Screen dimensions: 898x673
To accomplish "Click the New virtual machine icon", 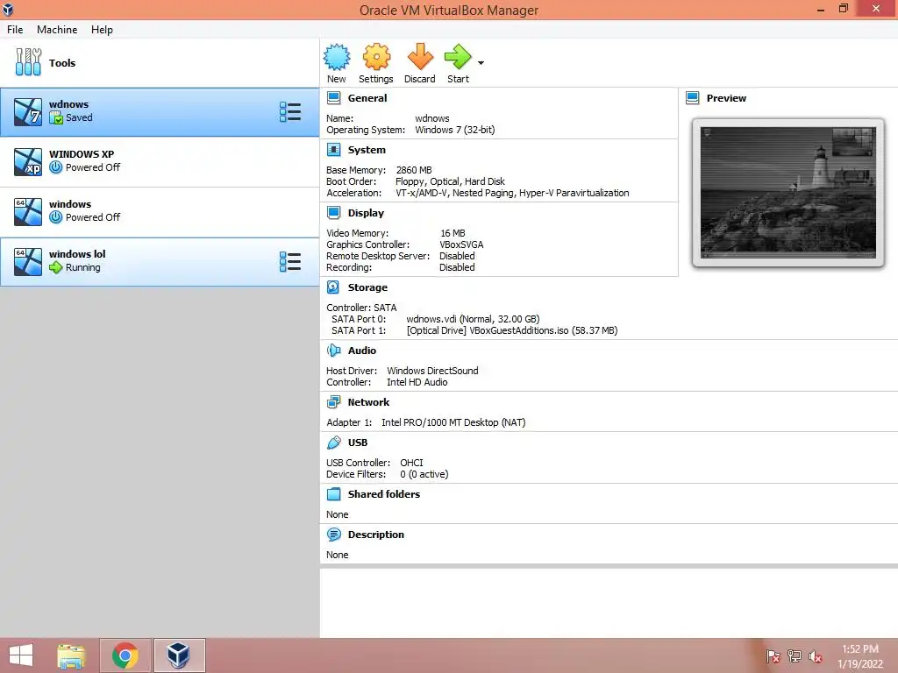I will pos(336,57).
